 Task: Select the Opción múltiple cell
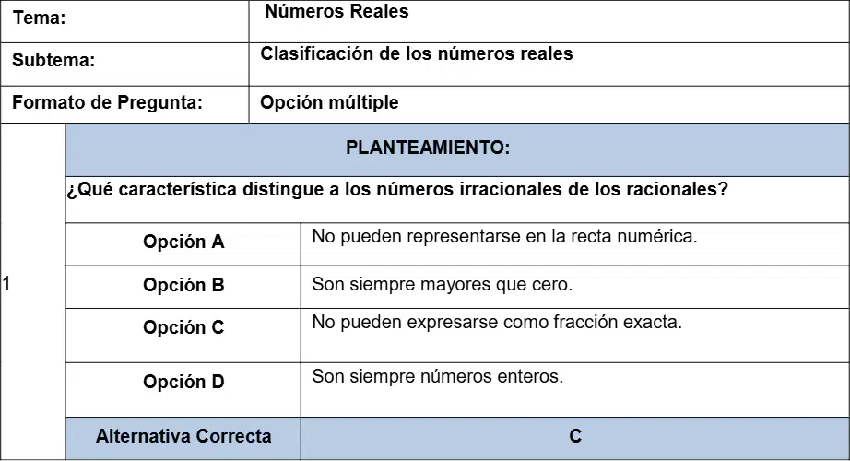[549, 104]
